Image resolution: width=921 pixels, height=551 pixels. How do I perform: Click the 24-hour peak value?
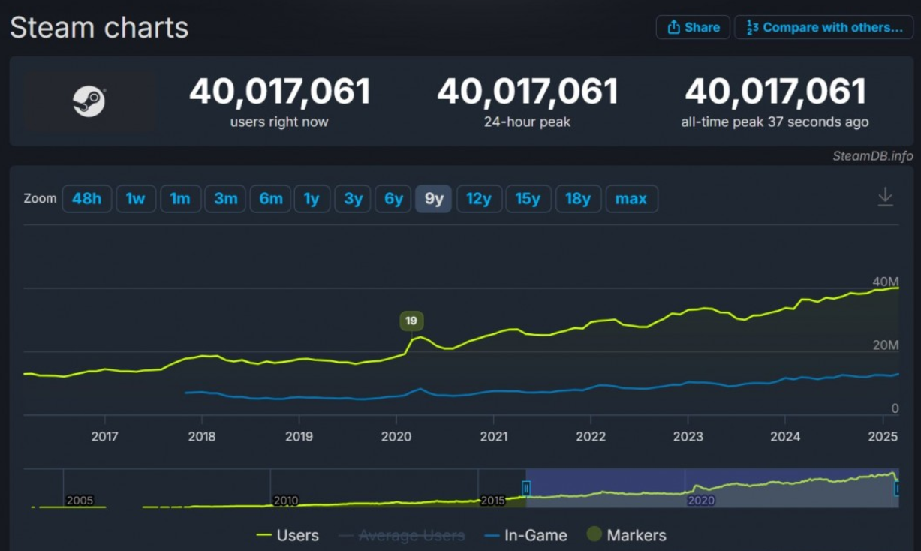528,92
